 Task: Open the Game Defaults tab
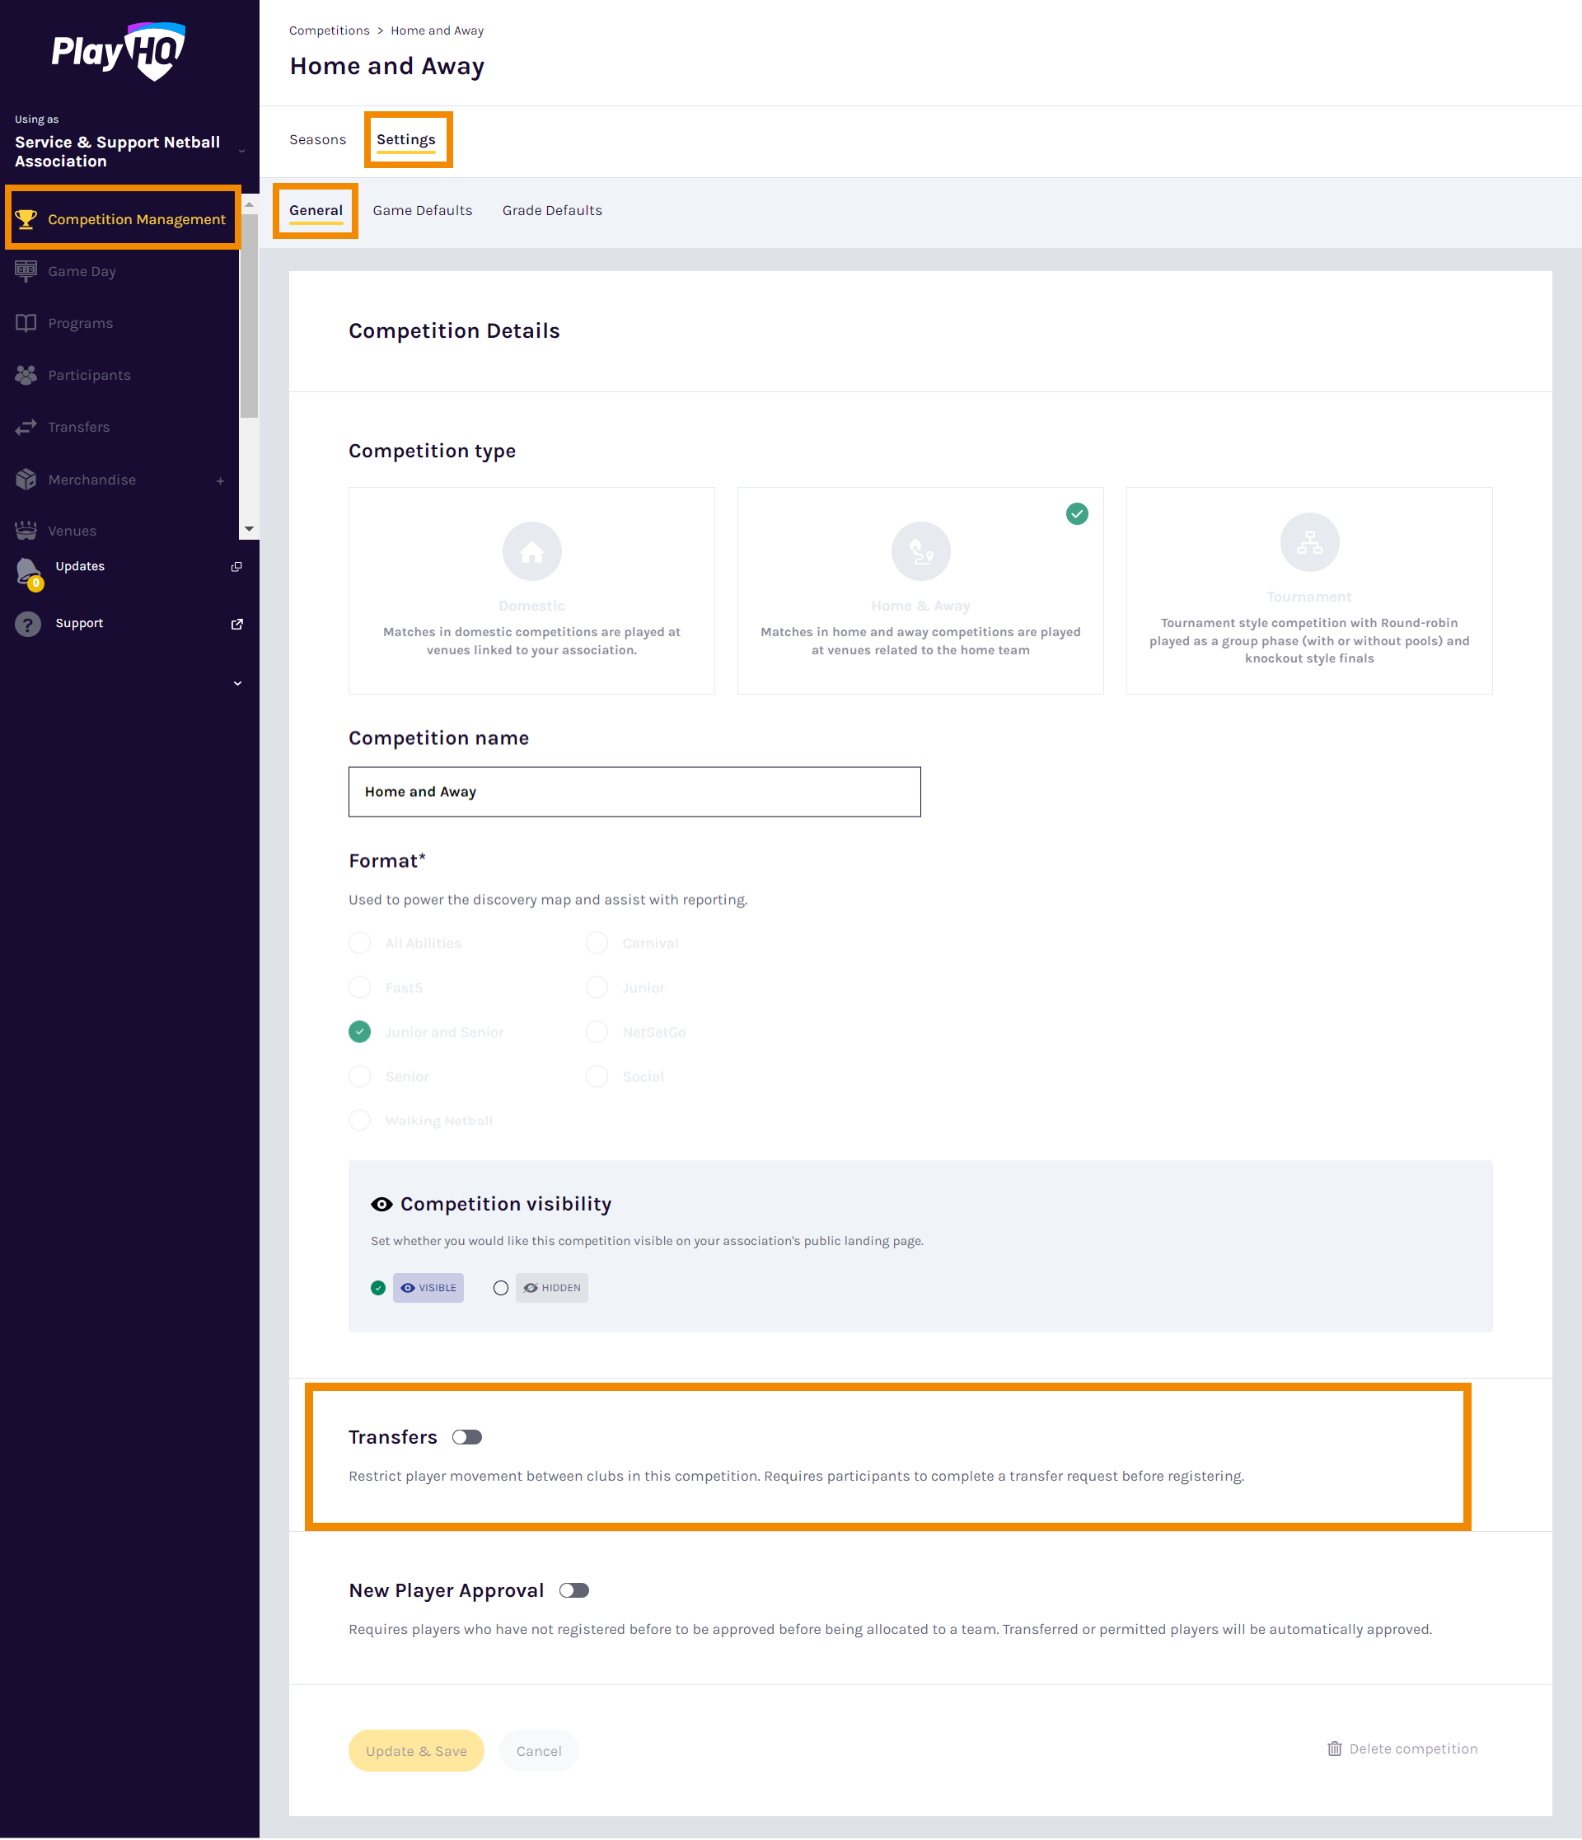coord(422,210)
